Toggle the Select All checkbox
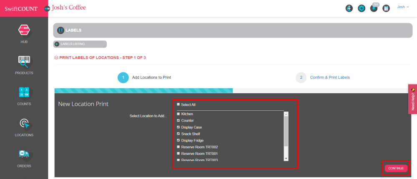Screen dimensions: 417x179 tap(178, 104)
